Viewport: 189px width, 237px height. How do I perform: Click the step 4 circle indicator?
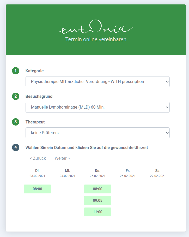[16, 147]
